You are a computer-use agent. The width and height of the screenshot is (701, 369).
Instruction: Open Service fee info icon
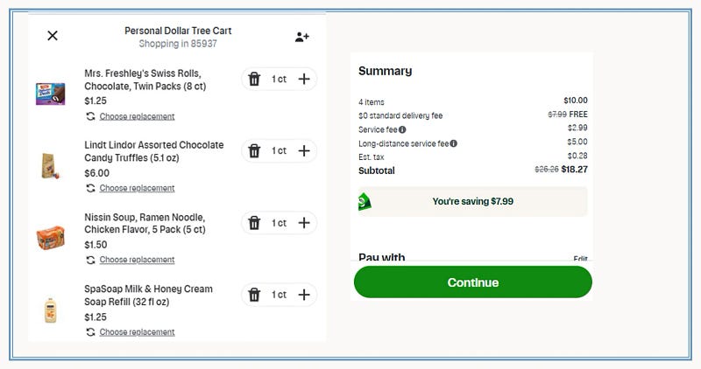[402, 129]
